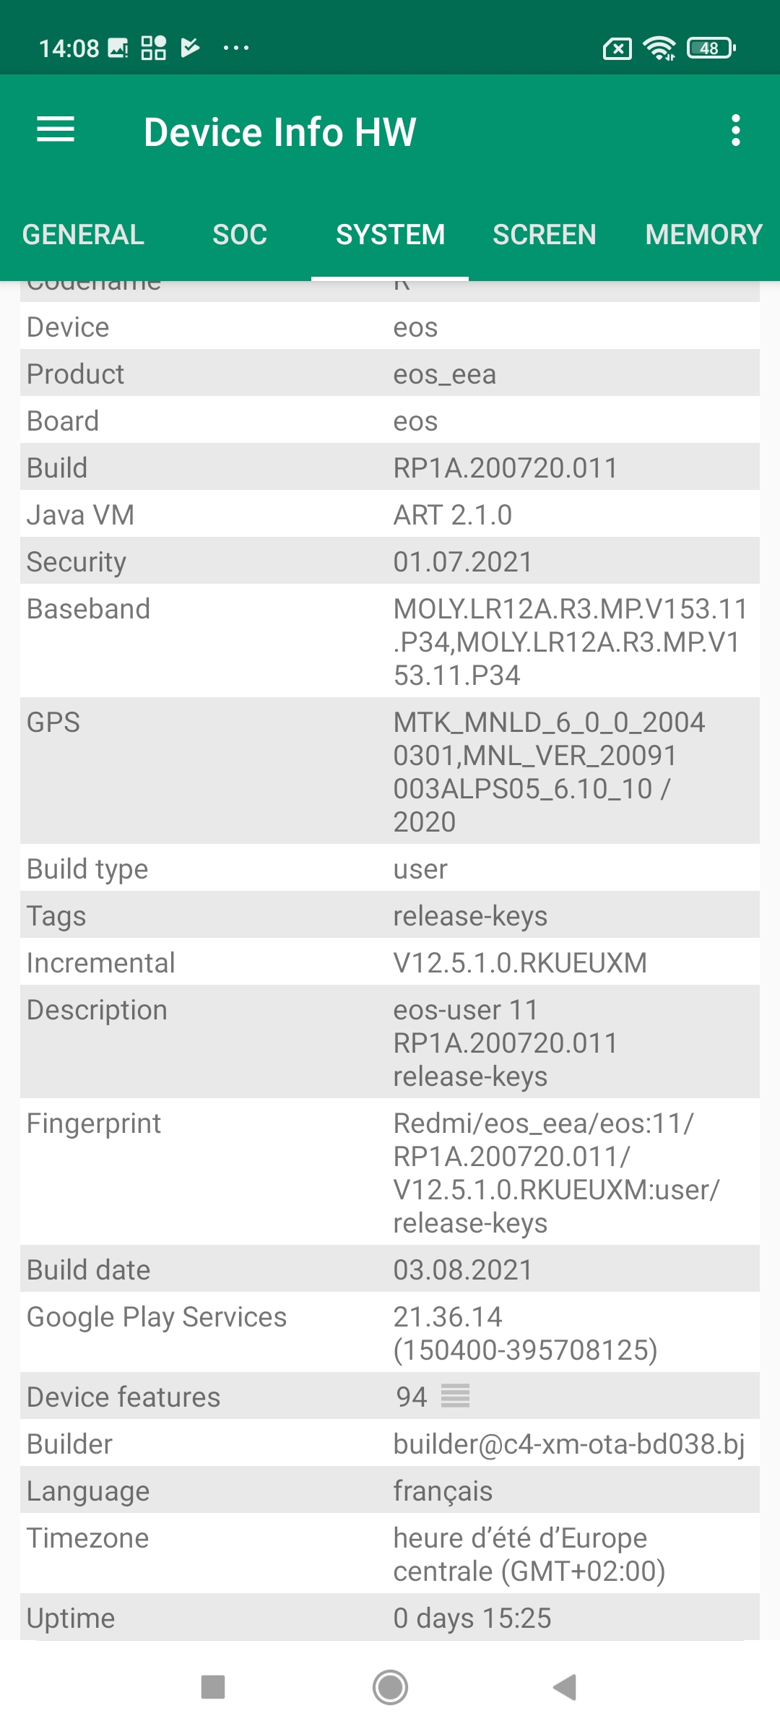Open the SCREEN tab
This screenshot has width=780, height=1734.
click(x=545, y=235)
